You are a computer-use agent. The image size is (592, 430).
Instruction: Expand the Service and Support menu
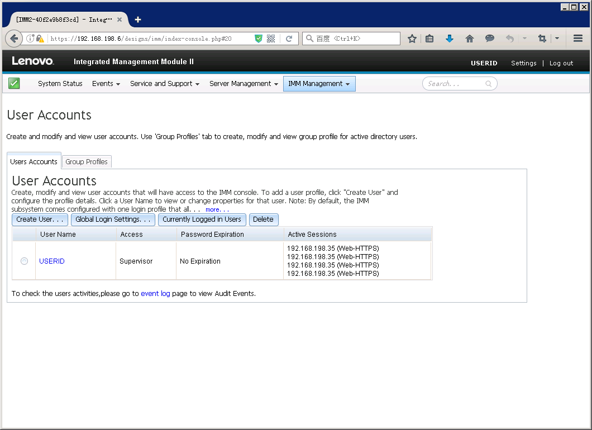click(x=165, y=84)
